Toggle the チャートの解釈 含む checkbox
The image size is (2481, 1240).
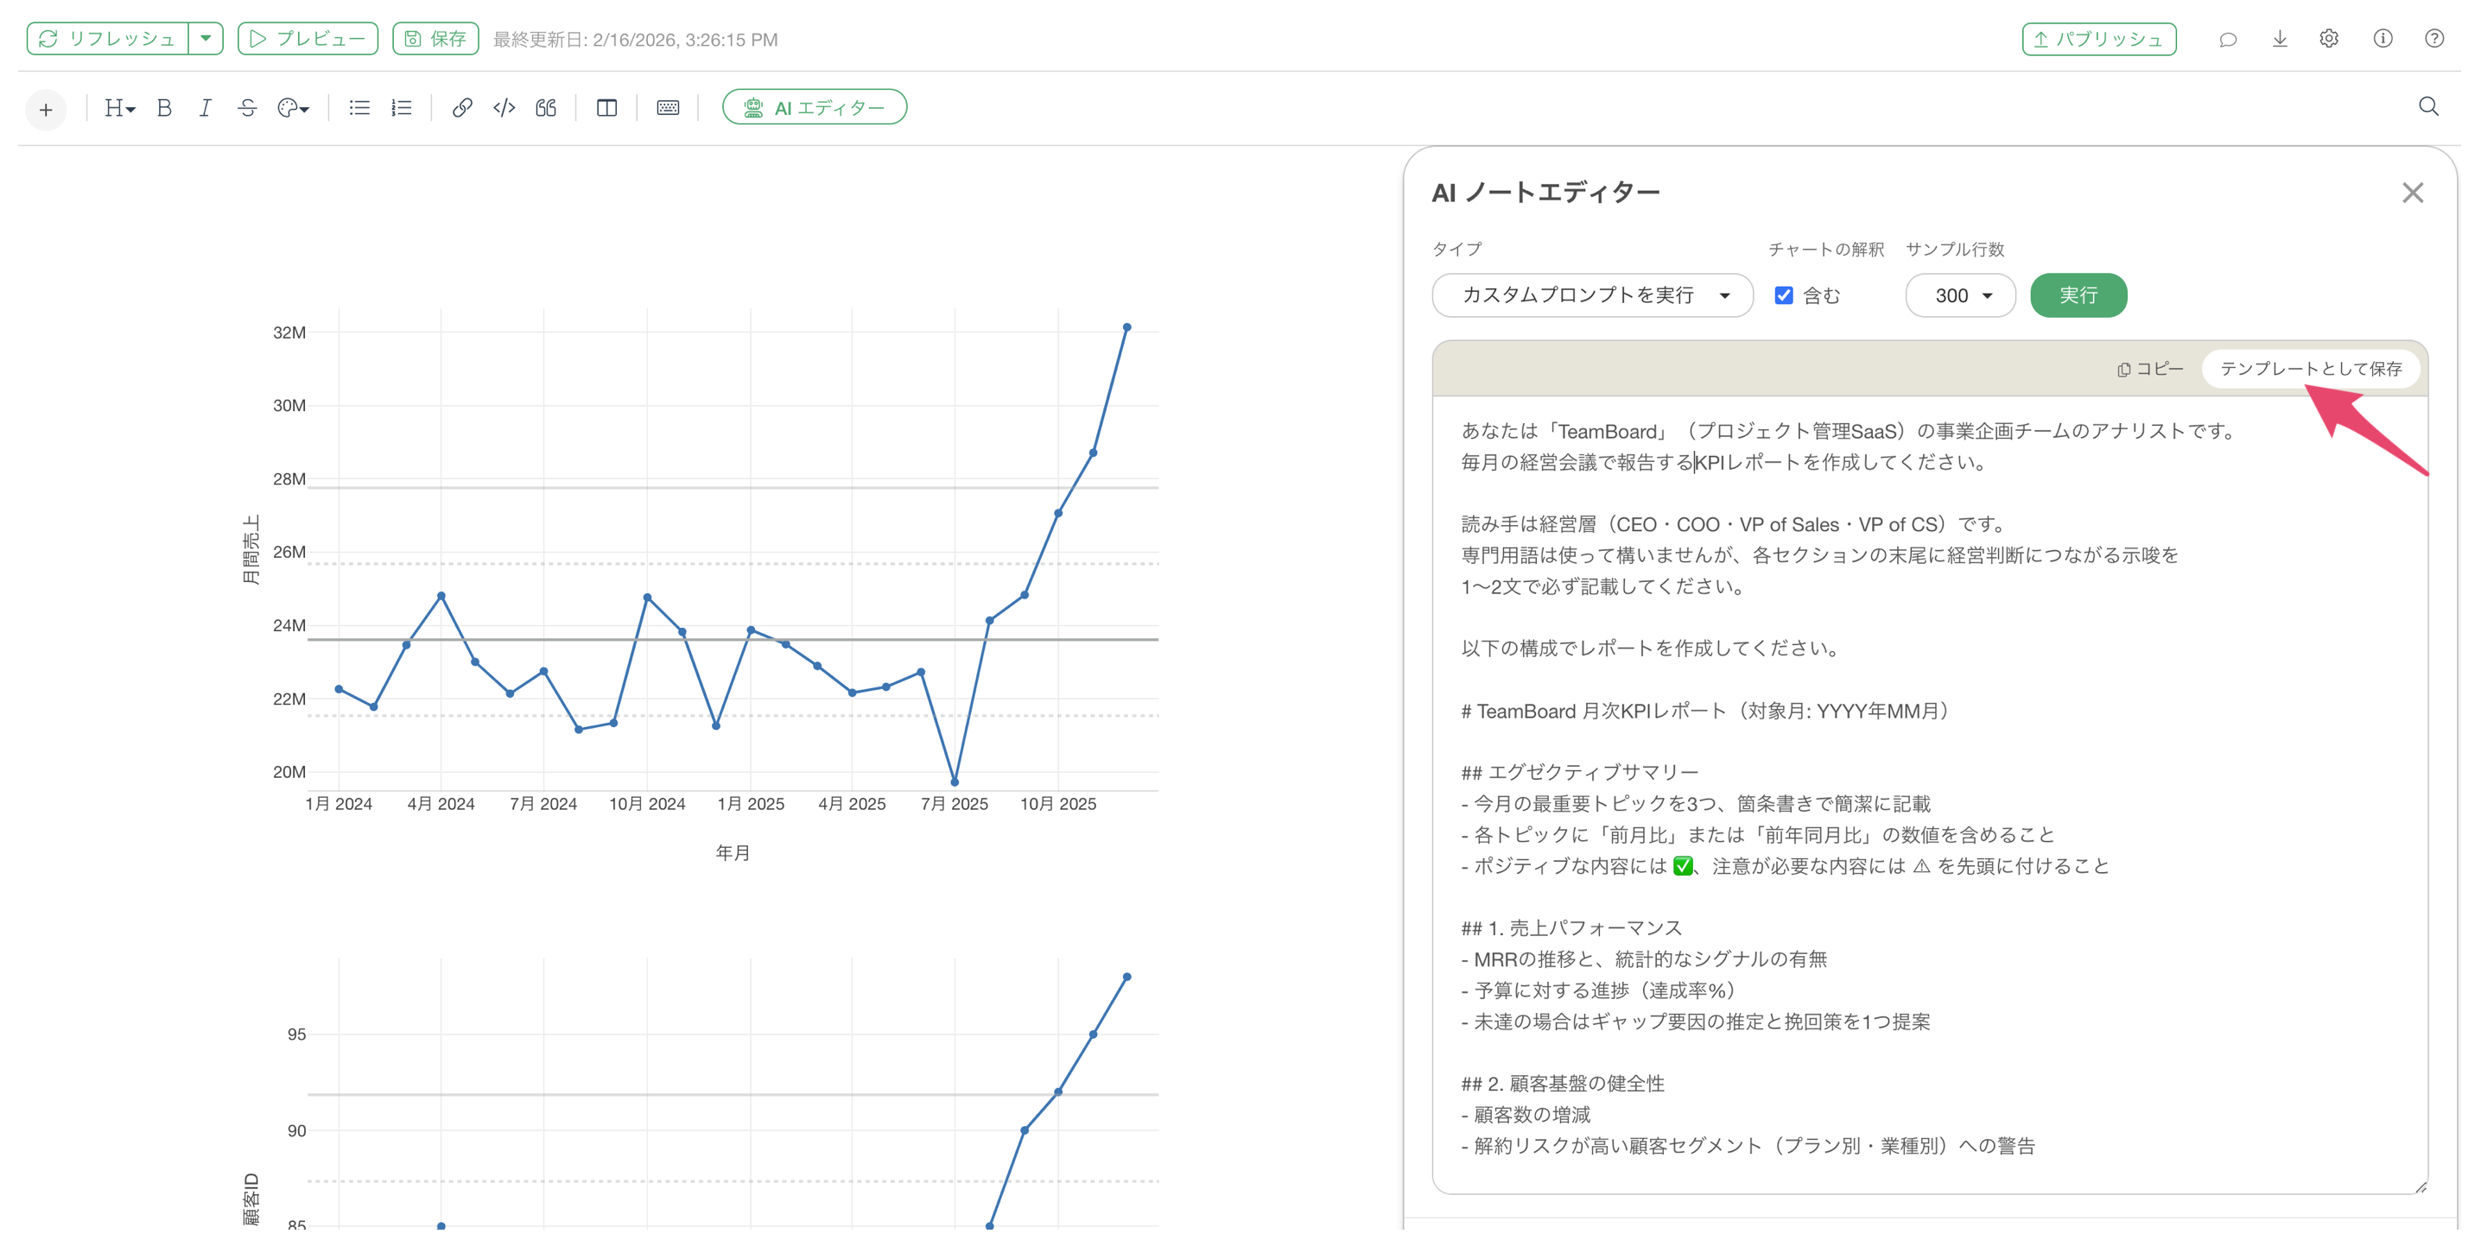(1784, 295)
